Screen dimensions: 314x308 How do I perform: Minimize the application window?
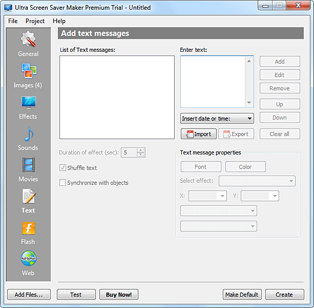265,6
